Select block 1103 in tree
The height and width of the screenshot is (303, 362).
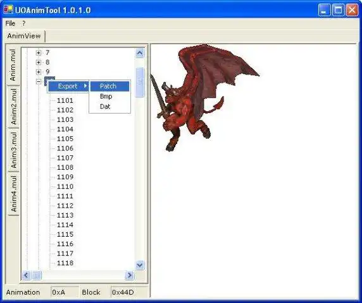pos(65,119)
